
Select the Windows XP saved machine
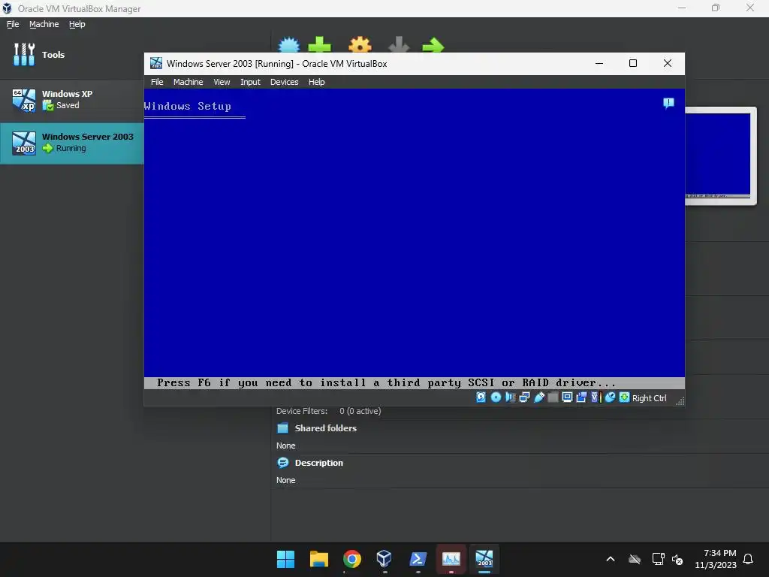click(x=71, y=100)
